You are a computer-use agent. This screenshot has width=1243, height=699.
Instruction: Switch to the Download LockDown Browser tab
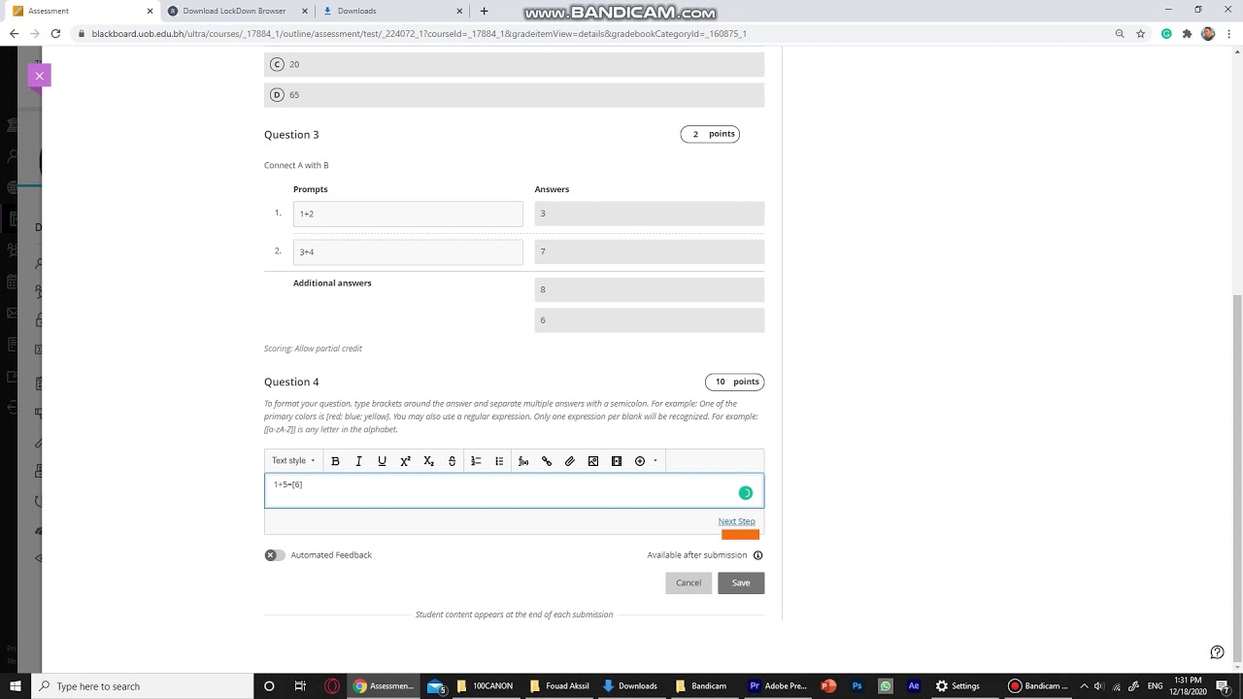pos(236,11)
